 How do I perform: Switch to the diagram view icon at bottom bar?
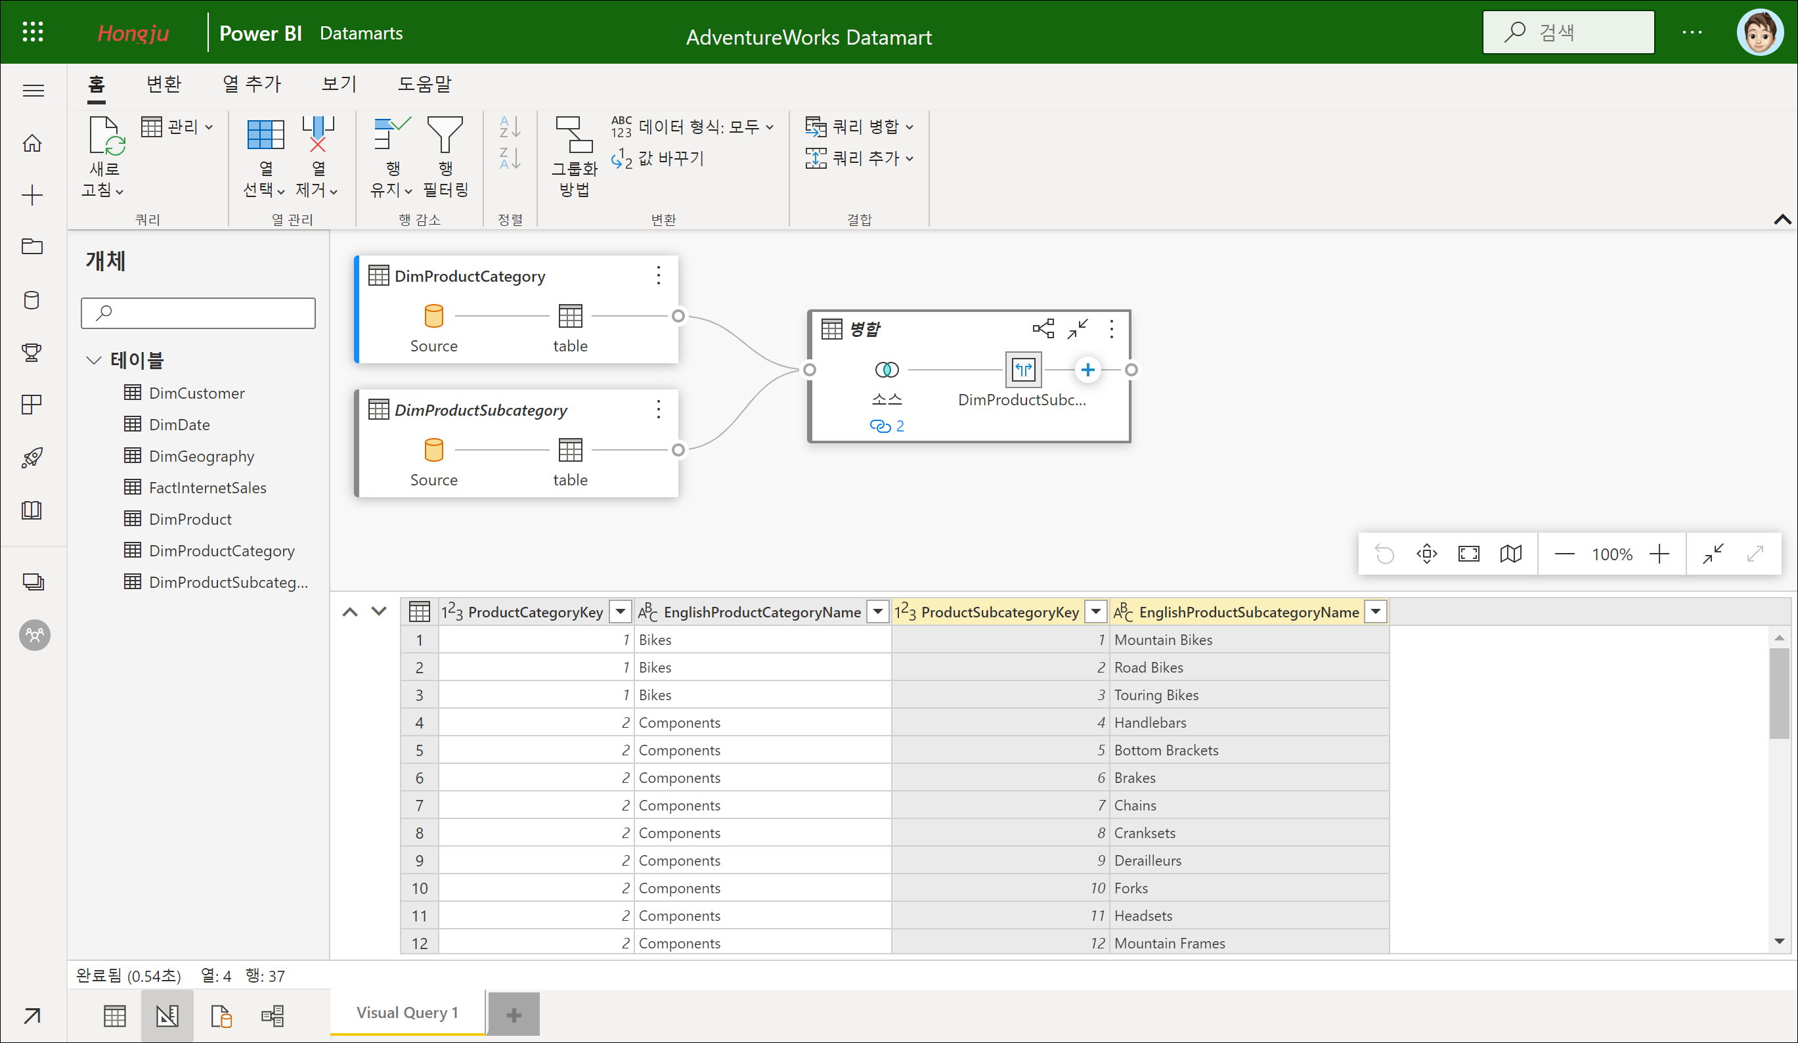pos(273,1015)
